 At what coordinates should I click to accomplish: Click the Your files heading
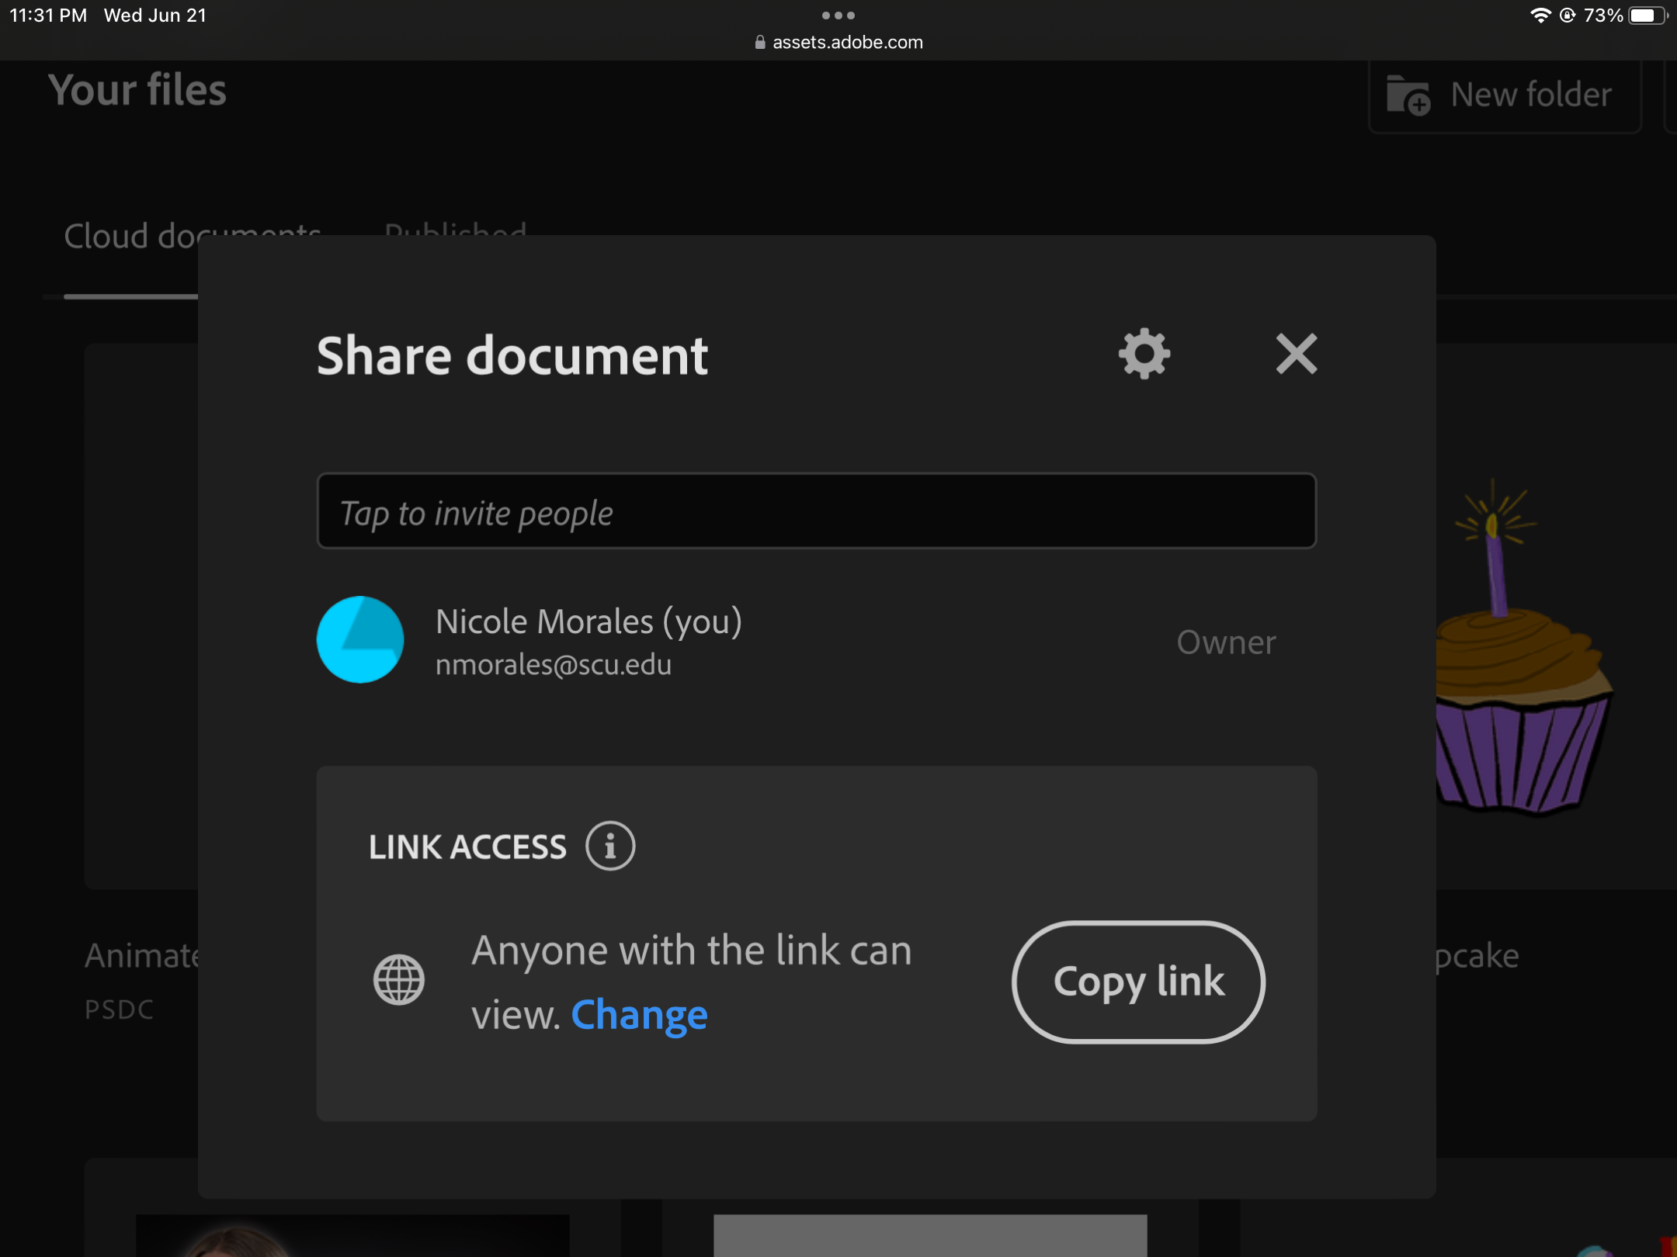[x=137, y=91]
